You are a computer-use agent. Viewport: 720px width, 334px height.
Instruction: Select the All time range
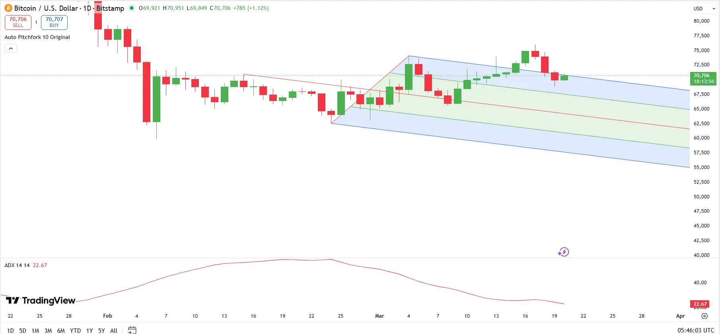[x=114, y=330]
